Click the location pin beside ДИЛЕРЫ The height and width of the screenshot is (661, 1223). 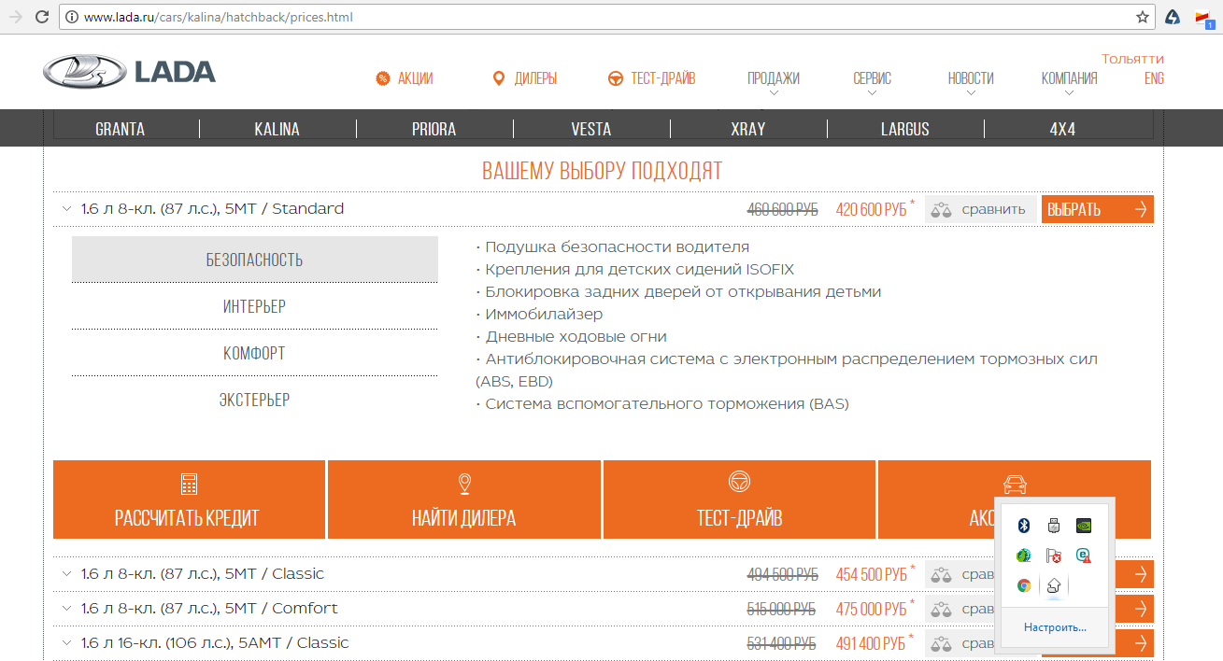pos(498,78)
